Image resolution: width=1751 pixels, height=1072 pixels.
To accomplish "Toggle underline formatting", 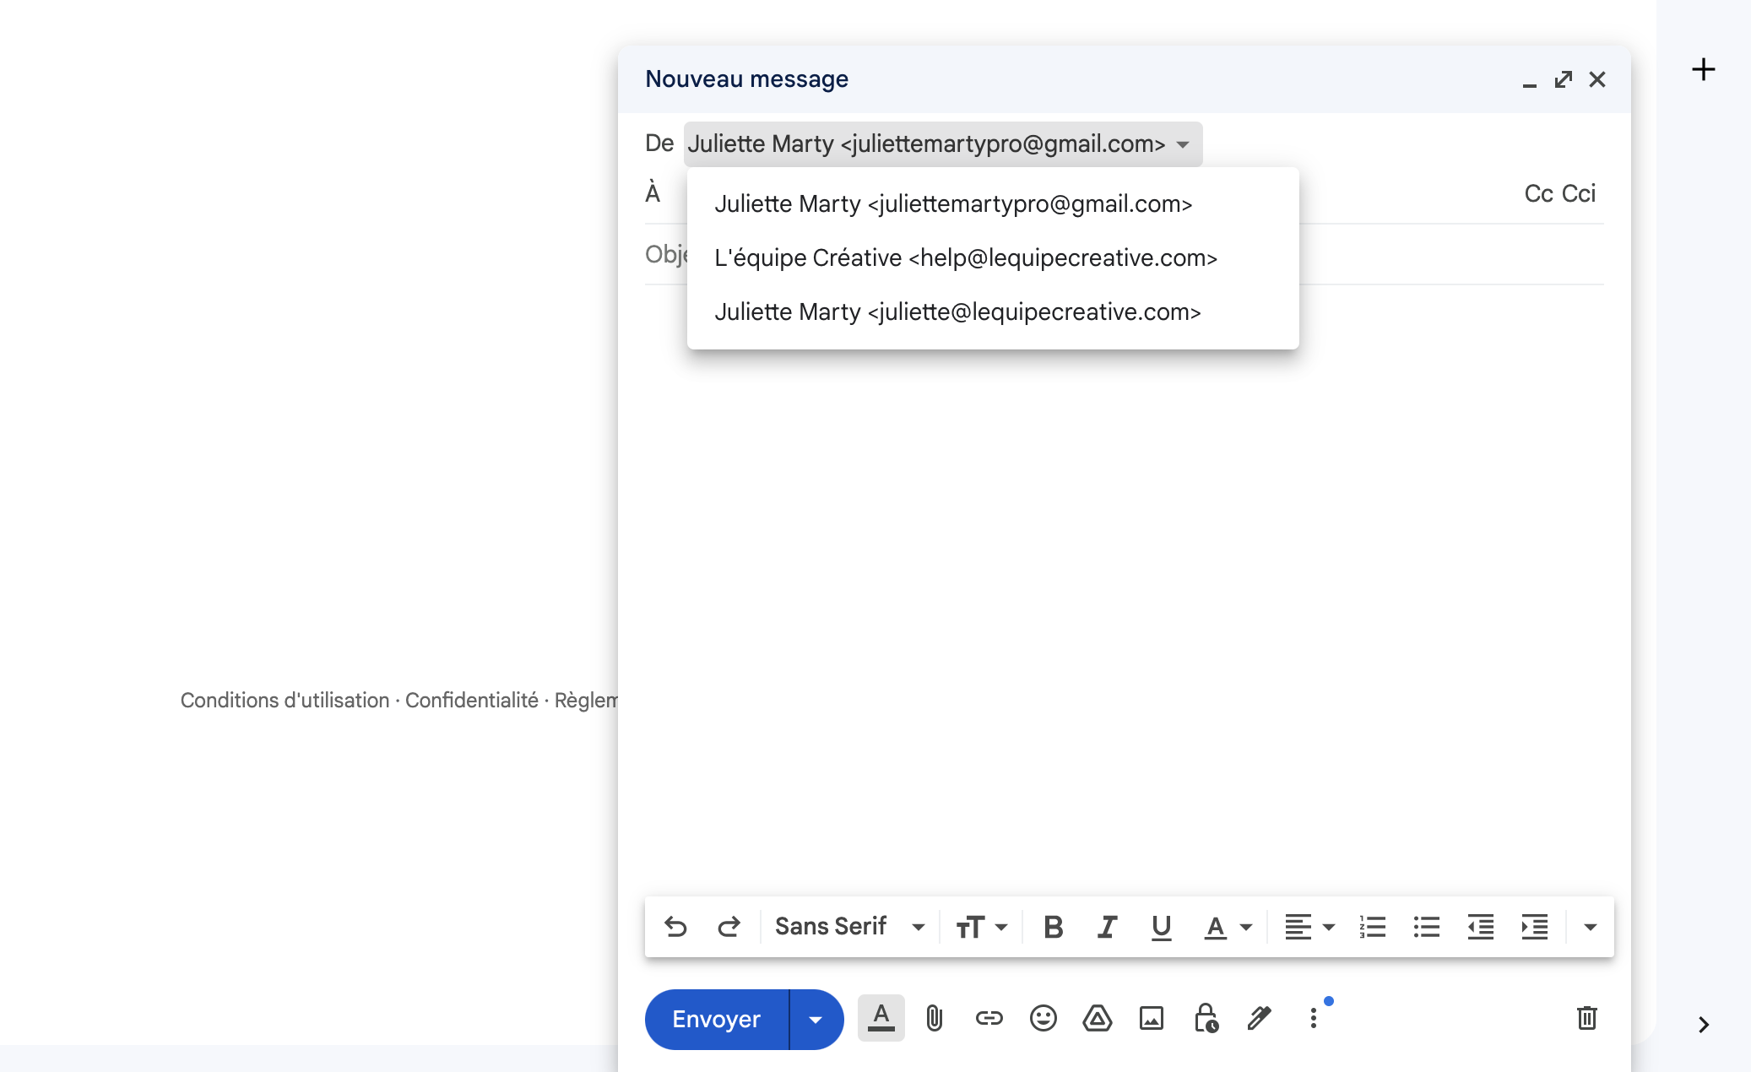I will 1161,927.
